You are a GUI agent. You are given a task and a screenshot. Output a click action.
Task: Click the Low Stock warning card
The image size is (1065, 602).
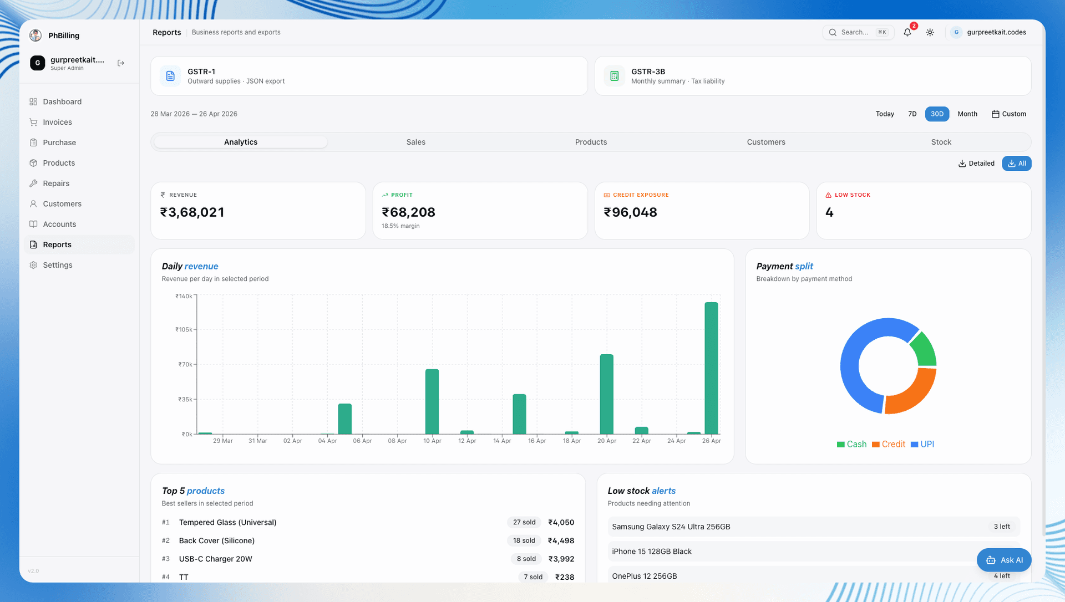[x=924, y=211]
